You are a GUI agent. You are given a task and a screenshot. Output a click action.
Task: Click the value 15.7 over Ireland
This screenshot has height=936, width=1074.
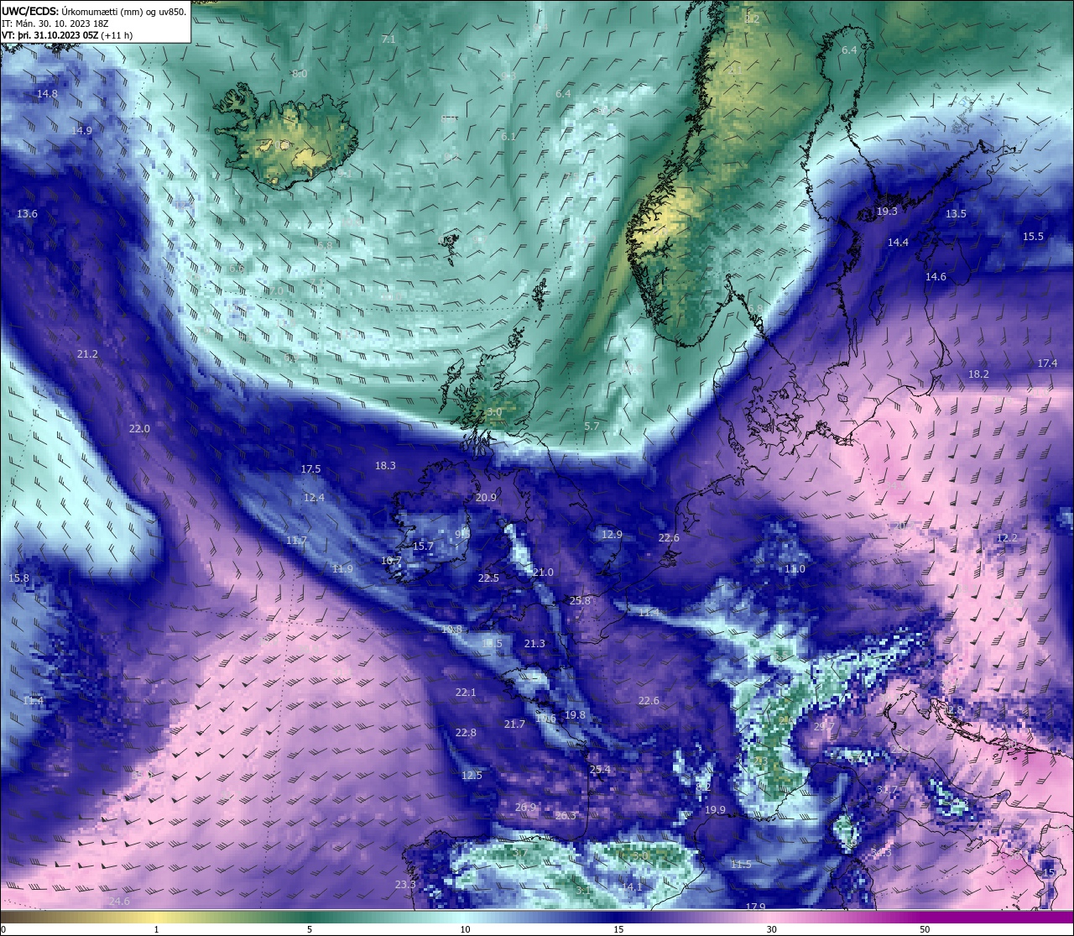point(423,546)
